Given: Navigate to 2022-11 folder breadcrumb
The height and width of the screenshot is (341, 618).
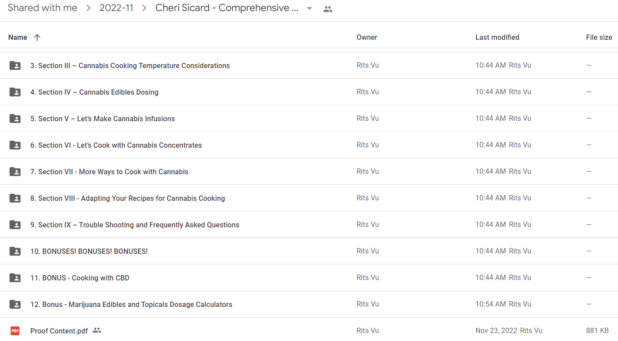Looking at the screenshot, I should click(x=116, y=8).
